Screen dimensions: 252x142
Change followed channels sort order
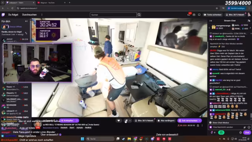26,33
